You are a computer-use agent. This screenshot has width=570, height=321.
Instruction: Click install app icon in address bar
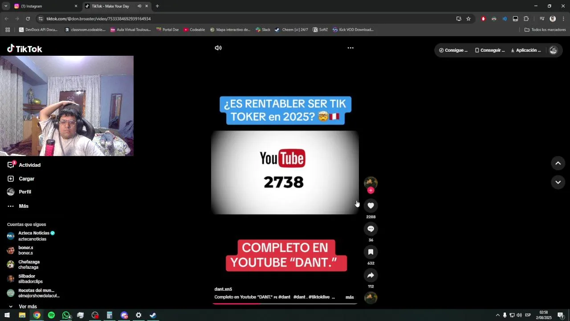coord(459,19)
